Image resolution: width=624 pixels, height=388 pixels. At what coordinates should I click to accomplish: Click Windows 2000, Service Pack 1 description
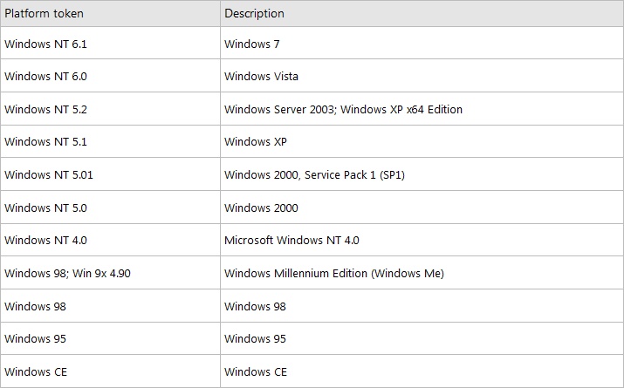coord(314,175)
